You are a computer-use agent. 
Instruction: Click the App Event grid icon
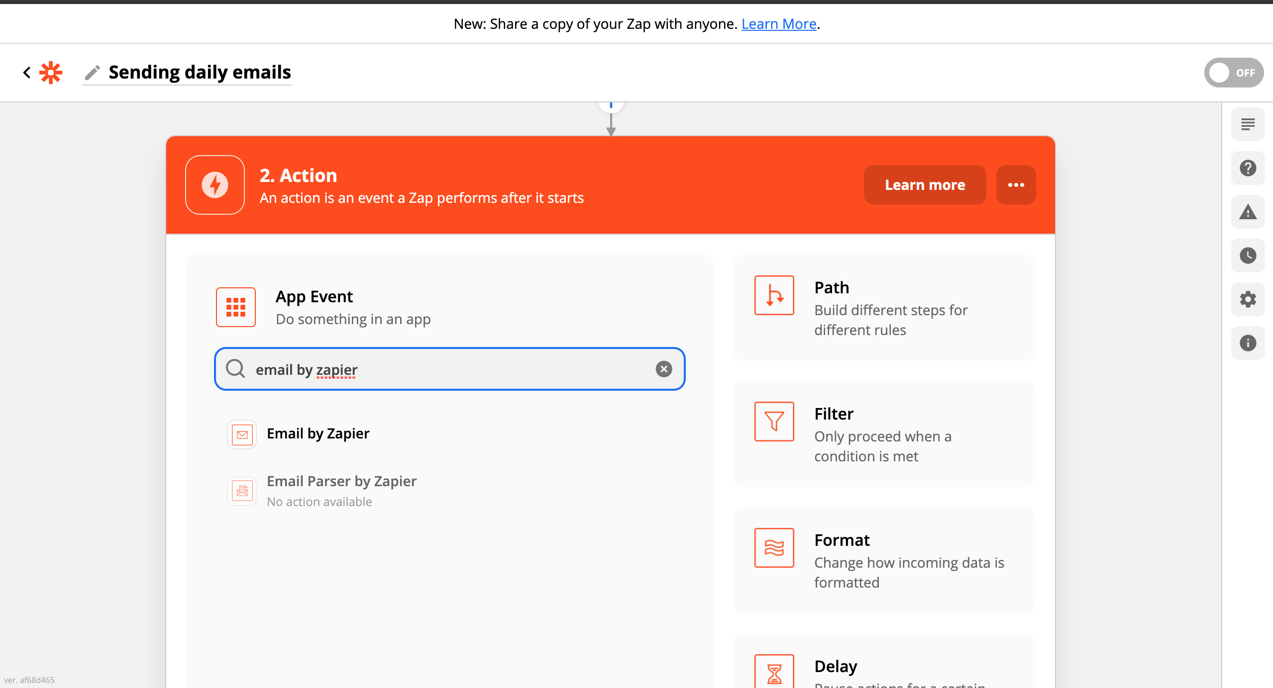[x=236, y=307]
